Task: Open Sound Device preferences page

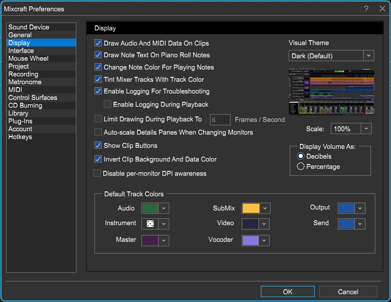Action: [x=41, y=27]
